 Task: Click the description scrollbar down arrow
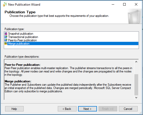[x=136, y=98]
